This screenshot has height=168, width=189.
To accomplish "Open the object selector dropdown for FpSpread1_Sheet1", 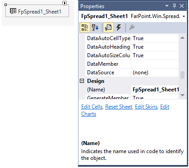I will pyautogui.click(x=184, y=16).
